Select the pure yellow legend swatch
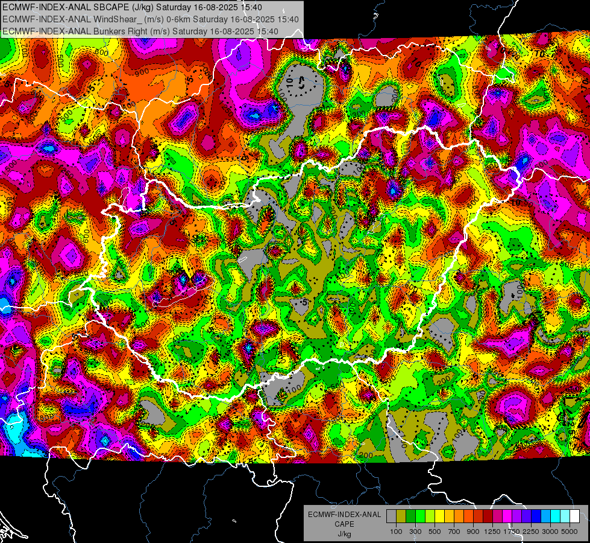Image resolution: width=590 pixels, height=543 pixels. coord(439,516)
